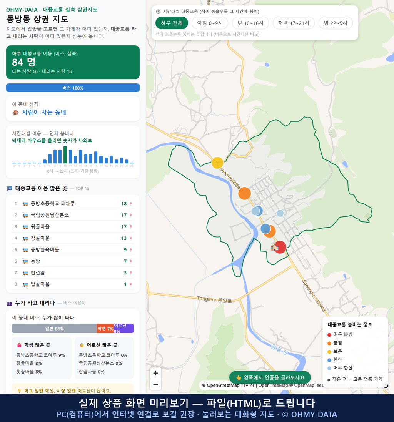Select the 하루 전체 time filter
394x422 pixels.
pyautogui.click(x=172, y=23)
